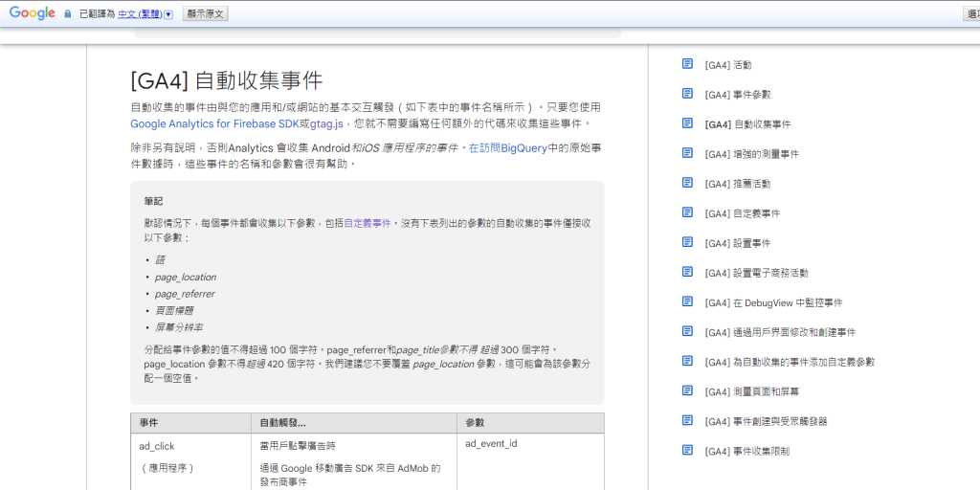Click the page_referrer bullet item

(185, 294)
